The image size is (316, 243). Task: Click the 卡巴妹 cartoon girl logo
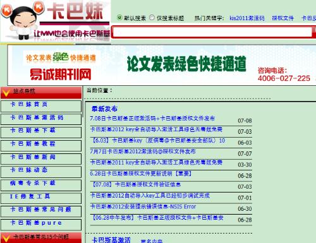click(56, 21)
